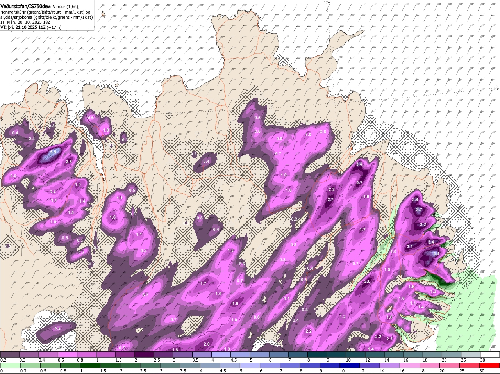
Task: Click the 0.2 label in the upper legend
Action: (x=3, y=360)
